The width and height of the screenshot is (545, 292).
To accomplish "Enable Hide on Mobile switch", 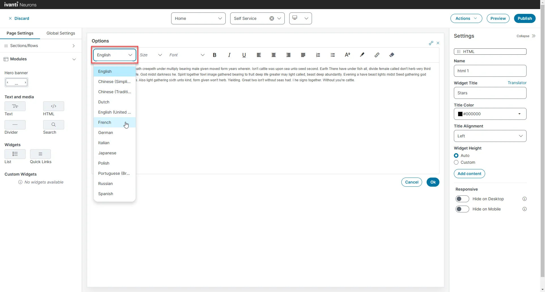I will tap(462, 209).
